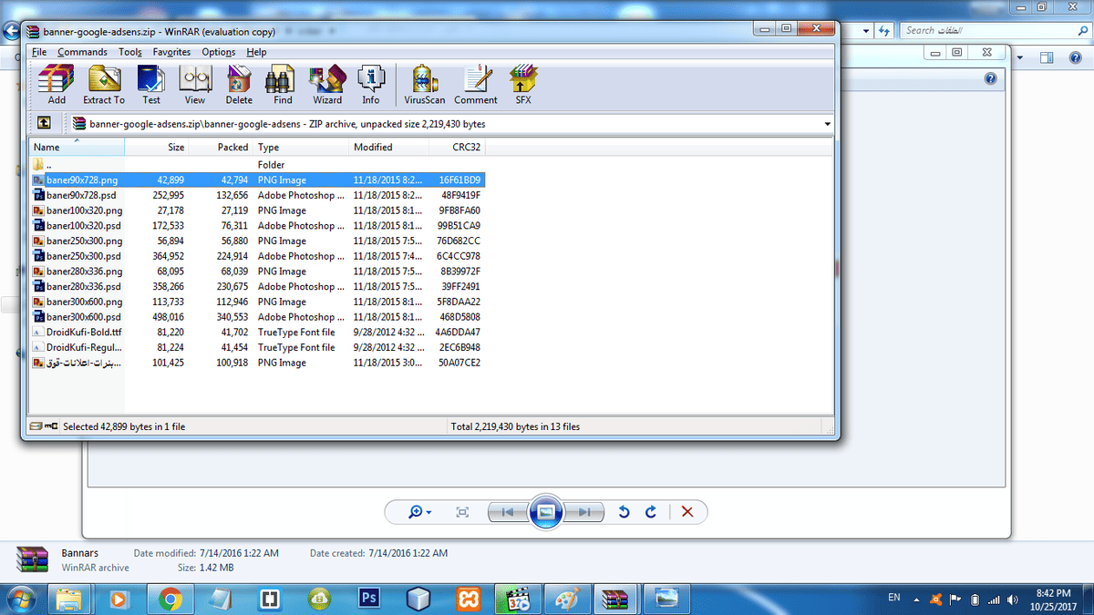
Task: Add an archive Comment
Action: click(476, 85)
